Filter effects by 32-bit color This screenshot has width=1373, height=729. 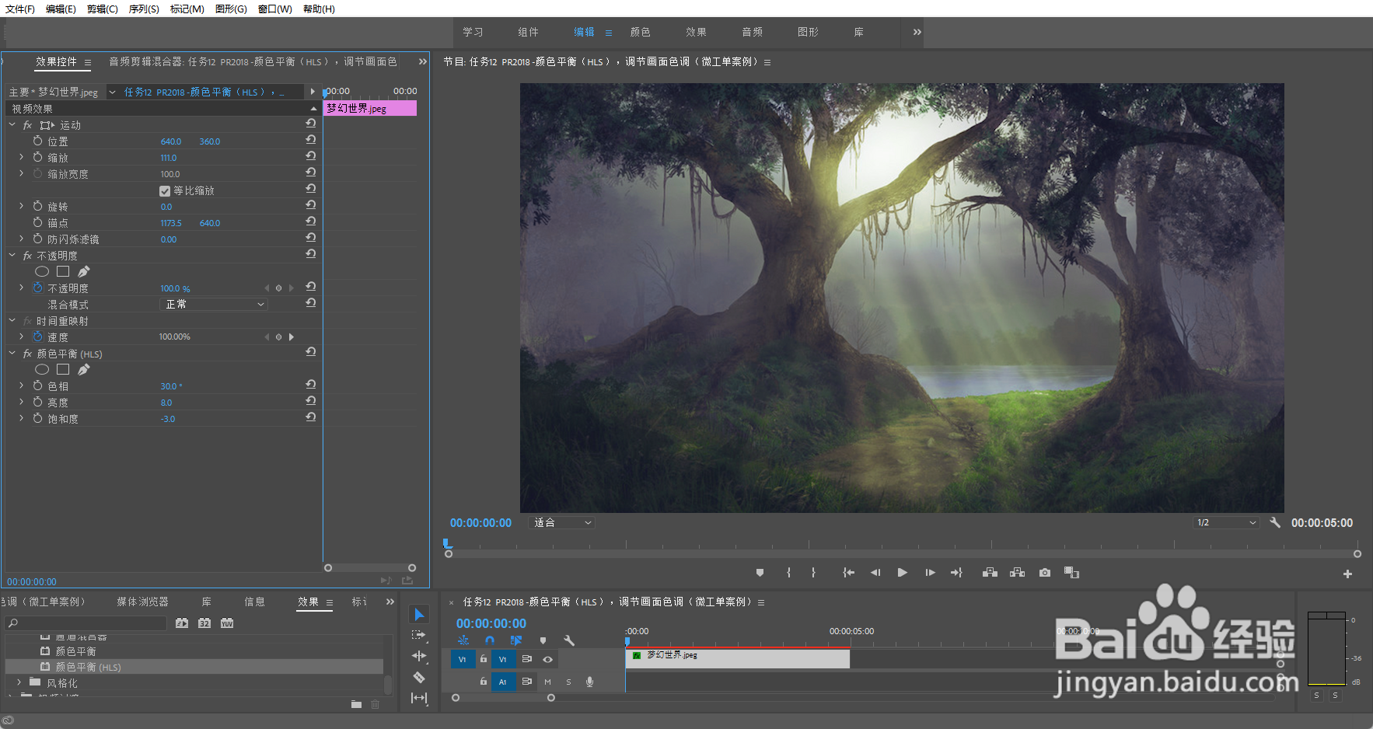tap(204, 623)
